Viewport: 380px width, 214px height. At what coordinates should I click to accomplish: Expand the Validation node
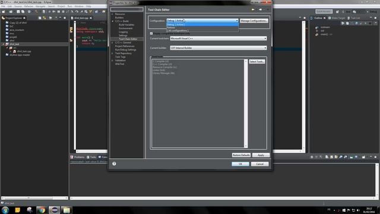point(112,61)
